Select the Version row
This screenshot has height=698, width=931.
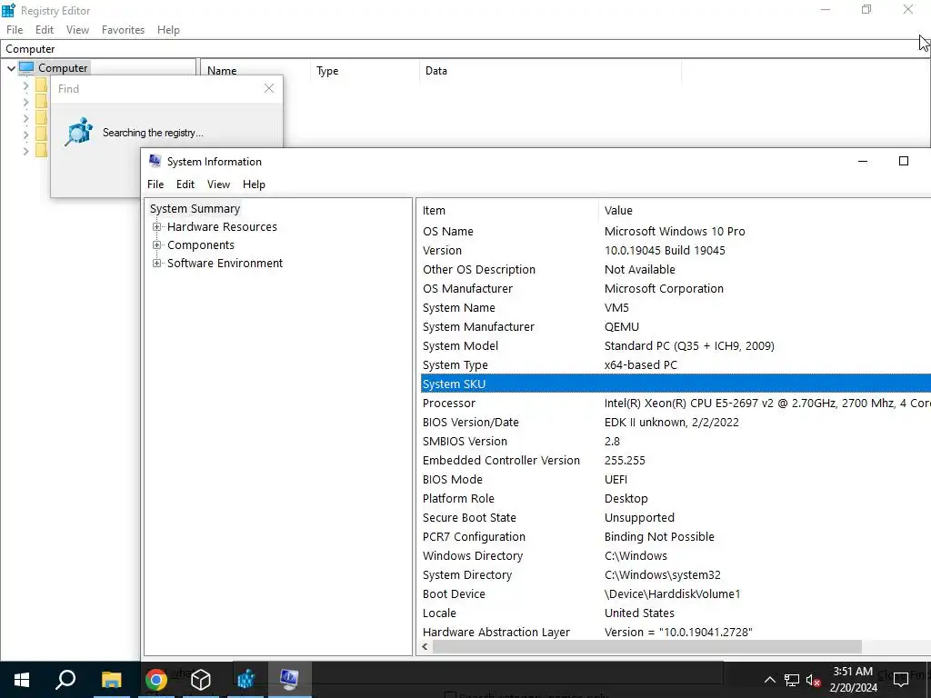(x=676, y=251)
